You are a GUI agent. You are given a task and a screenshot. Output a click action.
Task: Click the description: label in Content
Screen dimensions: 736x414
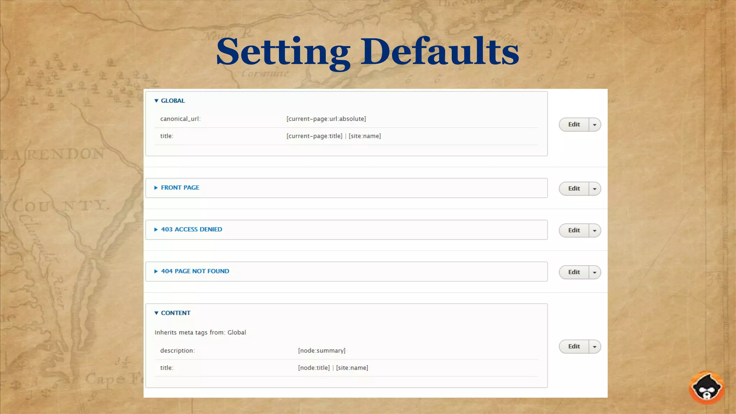[178, 351]
